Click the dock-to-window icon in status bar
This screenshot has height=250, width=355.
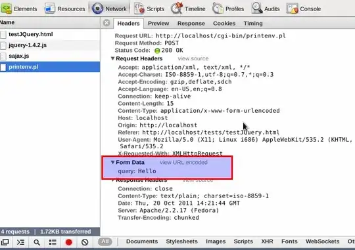5,242
